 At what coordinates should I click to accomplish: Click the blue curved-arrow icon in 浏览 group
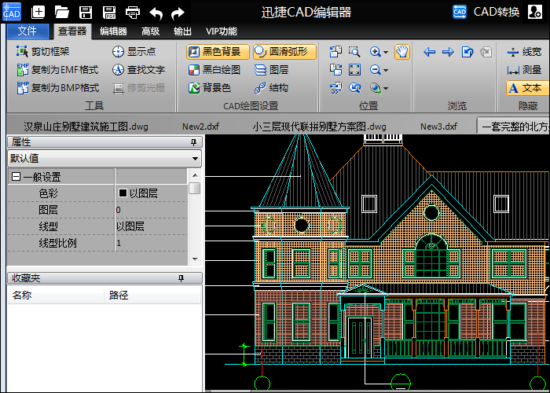[x=467, y=53]
